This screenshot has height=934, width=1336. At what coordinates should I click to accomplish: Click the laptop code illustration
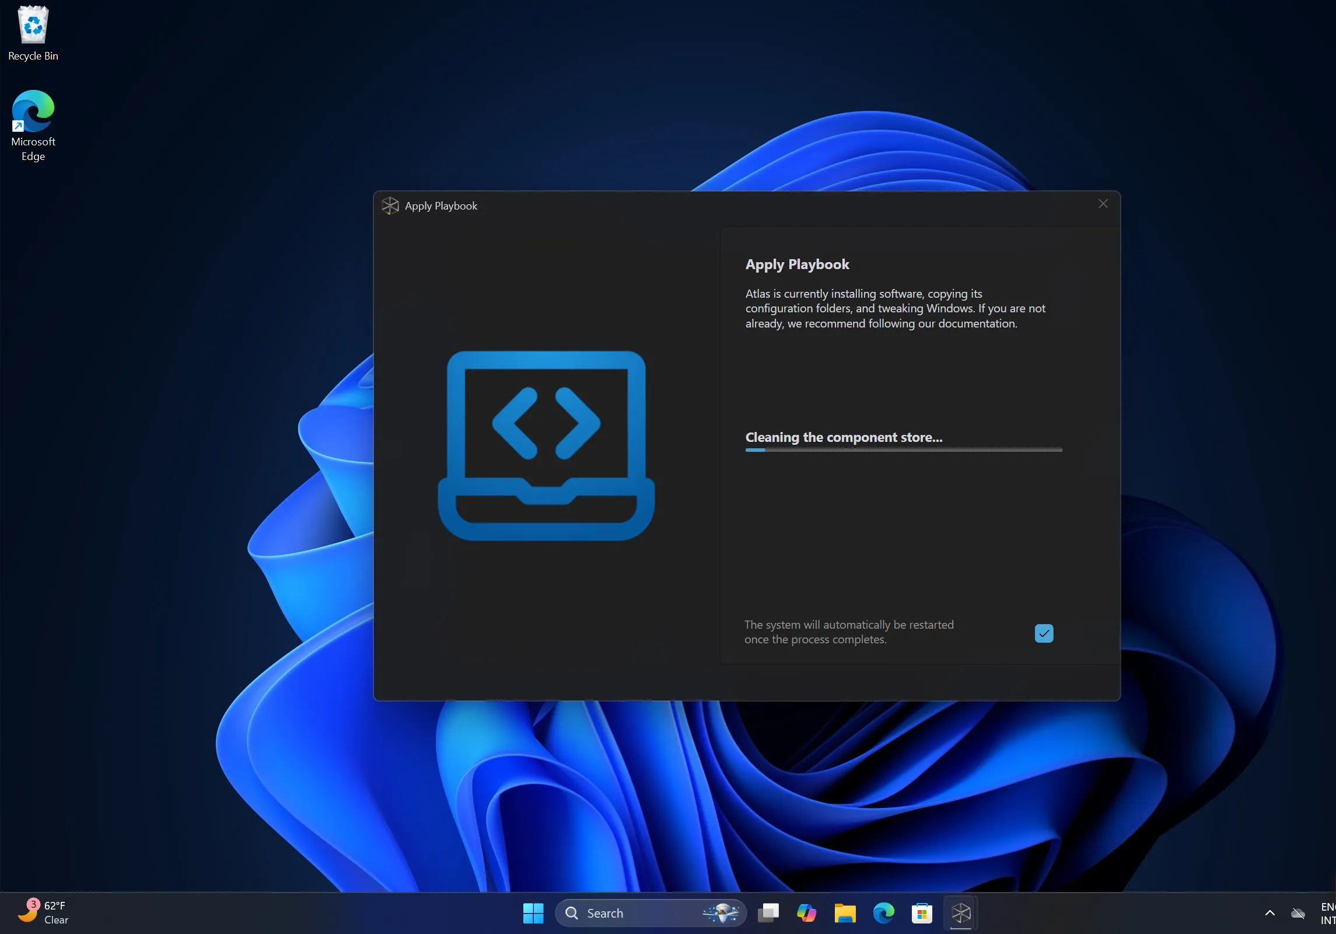[546, 445]
